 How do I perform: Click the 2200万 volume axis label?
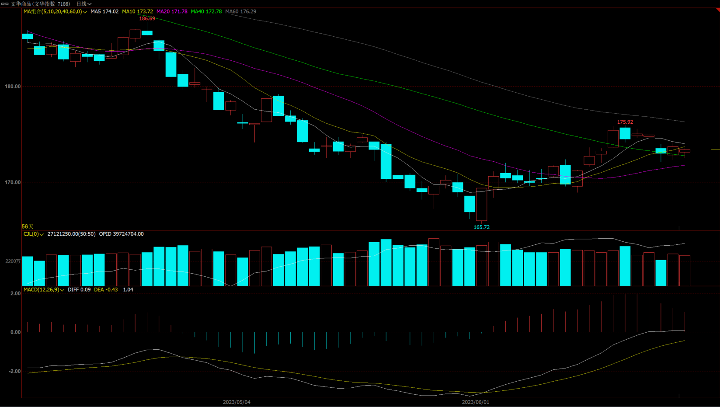click(13, 261)
